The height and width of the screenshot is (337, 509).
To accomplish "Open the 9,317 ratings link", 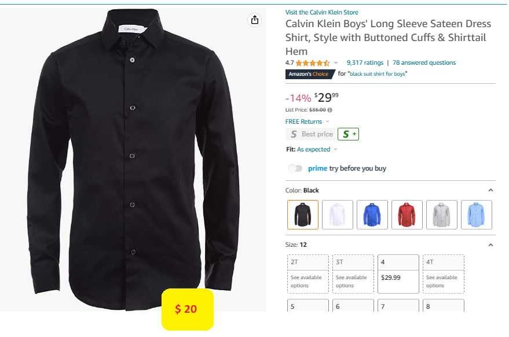I will click(365, 63).
